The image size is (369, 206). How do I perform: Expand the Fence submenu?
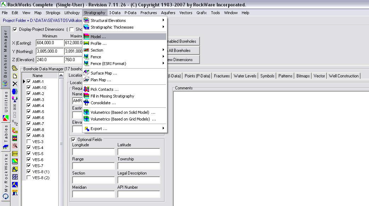coord(125,57)
